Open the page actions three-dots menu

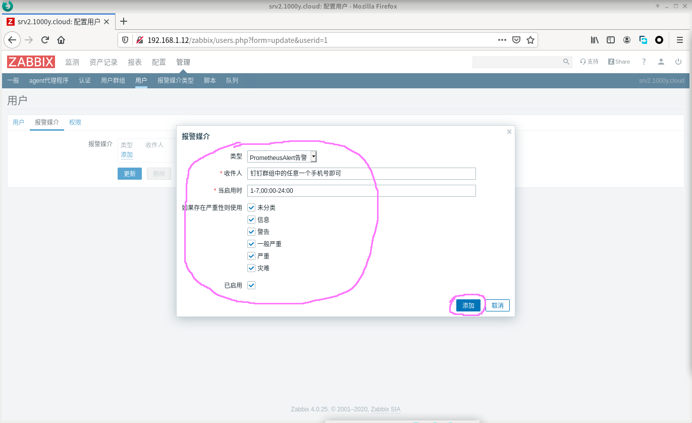pyautogui.click(x=502, y=40)
